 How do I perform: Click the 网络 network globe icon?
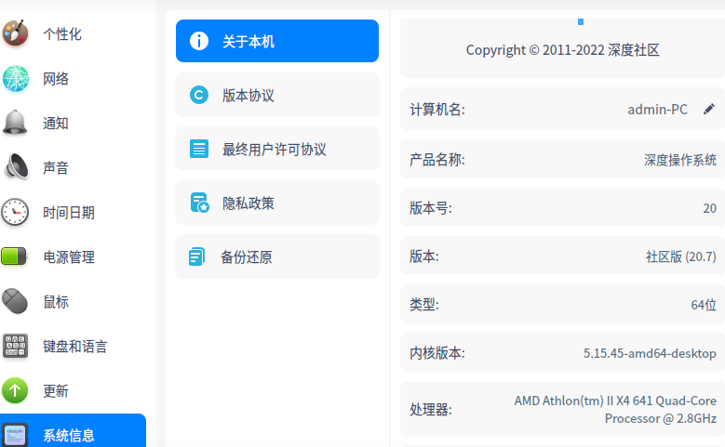pyautogui.click(x=15, y=78)
